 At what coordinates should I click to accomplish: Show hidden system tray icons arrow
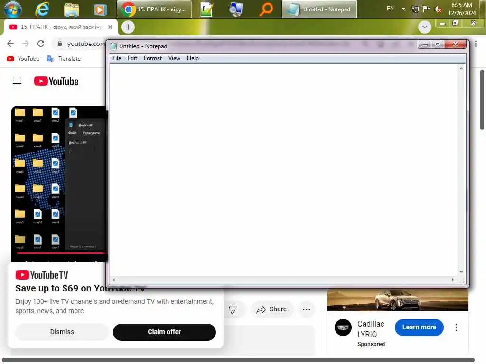(x=403, y=9)
